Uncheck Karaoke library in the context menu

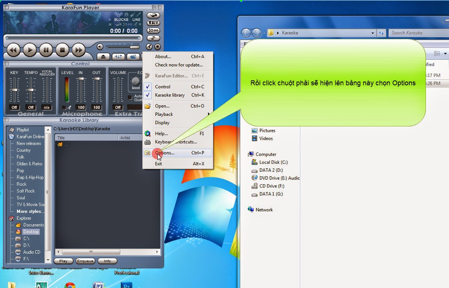pyautogui.click(x=178, y=95)
